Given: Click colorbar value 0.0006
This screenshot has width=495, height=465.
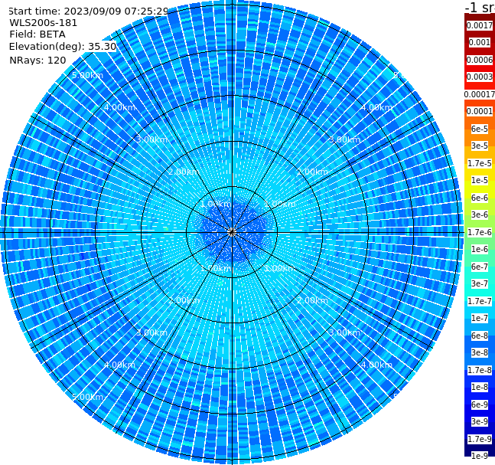Looking at the screenshot, I should 480,60.
